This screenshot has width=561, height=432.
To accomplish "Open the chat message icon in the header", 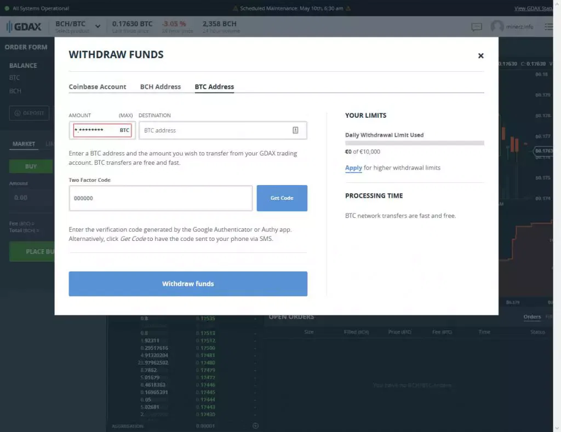I will 476,27.
